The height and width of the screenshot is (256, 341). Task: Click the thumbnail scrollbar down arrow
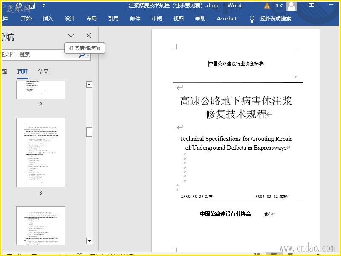point(89,241)
